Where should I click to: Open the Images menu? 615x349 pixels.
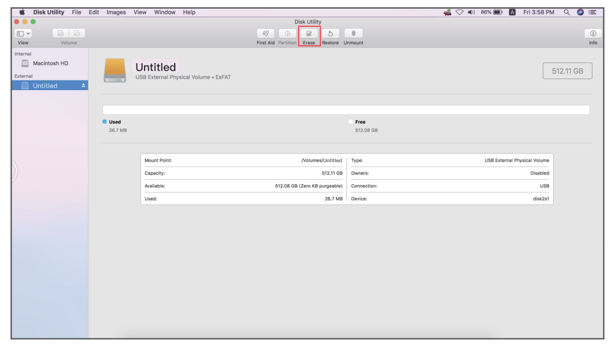pyautogui.click(x=116, y=12)
